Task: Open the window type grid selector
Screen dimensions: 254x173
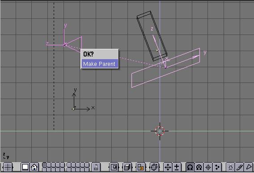Action: [8, 167]
